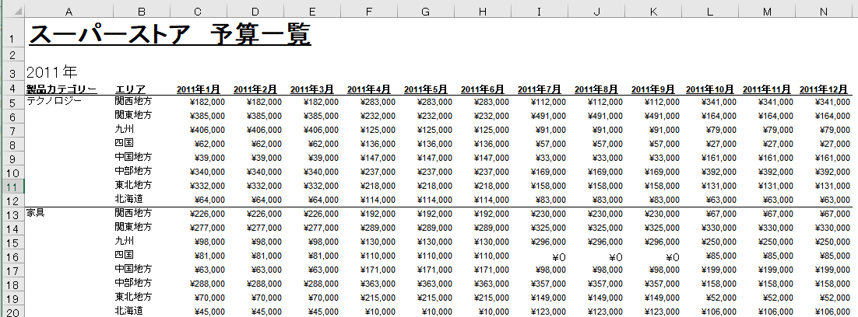The width and height of the screenshot is (858, 317).
Task: Select the 2011年1月 column heading
Action: 198,89
